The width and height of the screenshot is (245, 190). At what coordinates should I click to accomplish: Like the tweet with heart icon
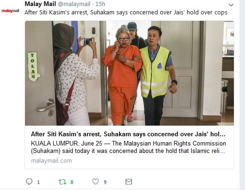(x=95, y=182)
